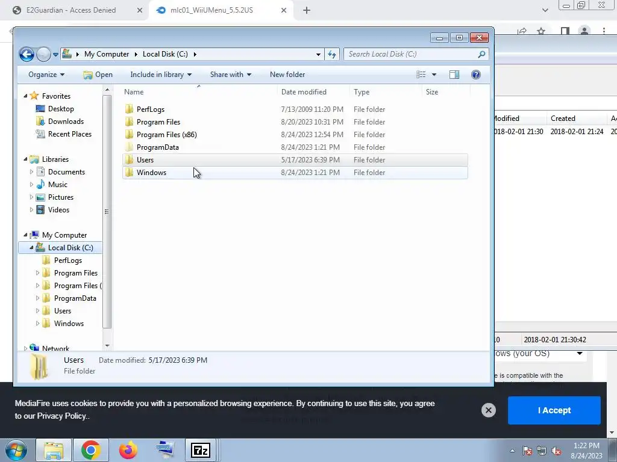Open a new Chrome tab

point(307,10)
